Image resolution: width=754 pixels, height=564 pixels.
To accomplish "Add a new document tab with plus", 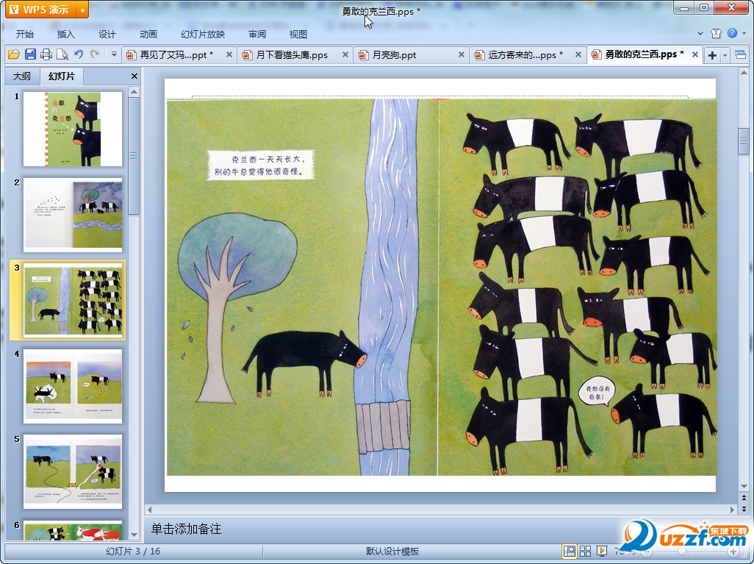I will coord(713,55).
